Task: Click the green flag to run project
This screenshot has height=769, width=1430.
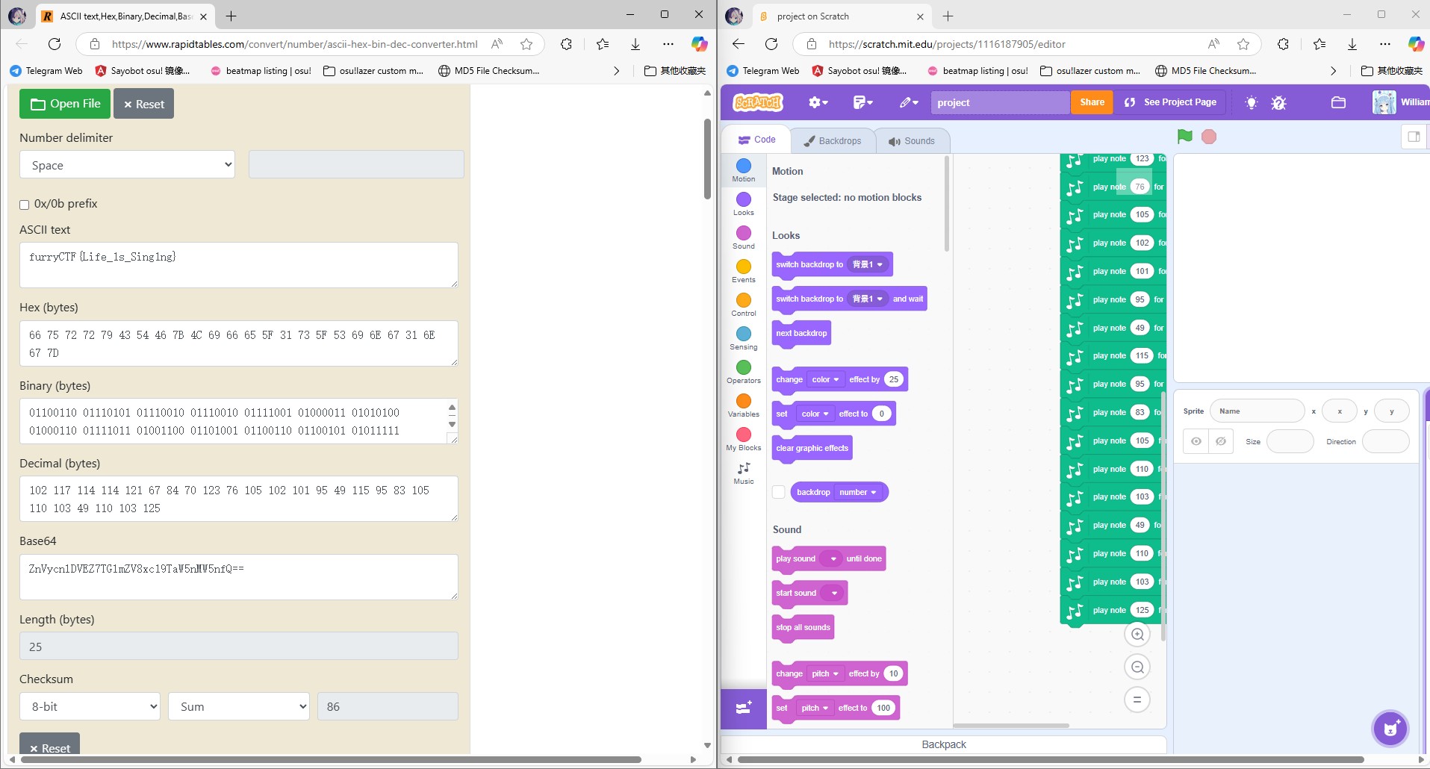Action: [x=1184, y=137]
